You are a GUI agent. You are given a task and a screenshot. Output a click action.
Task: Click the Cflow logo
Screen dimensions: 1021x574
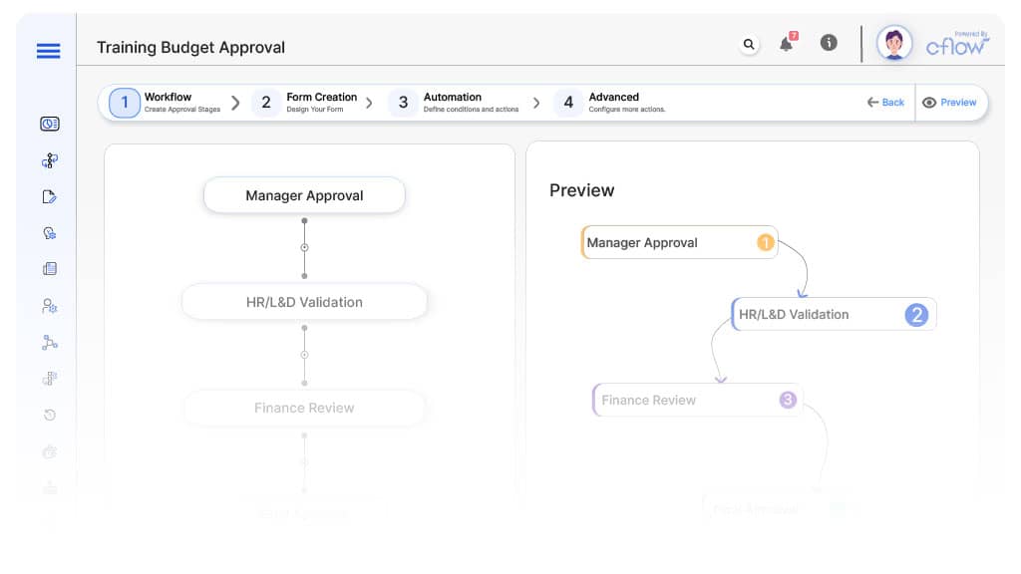956,44
